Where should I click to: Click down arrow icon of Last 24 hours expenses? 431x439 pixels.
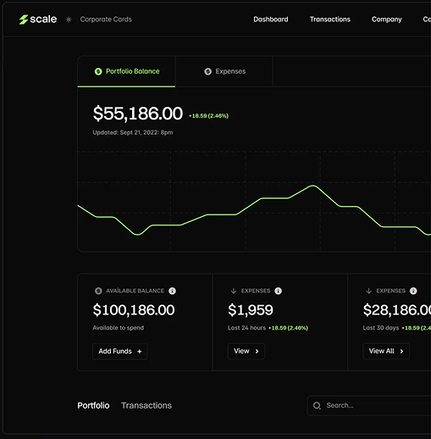234,291
